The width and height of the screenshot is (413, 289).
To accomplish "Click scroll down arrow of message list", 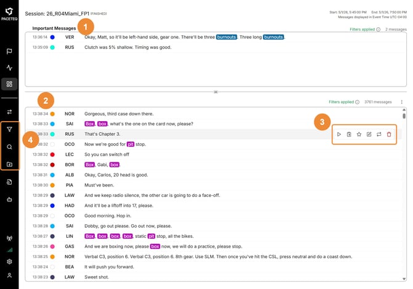I will [x=404, y=279].
